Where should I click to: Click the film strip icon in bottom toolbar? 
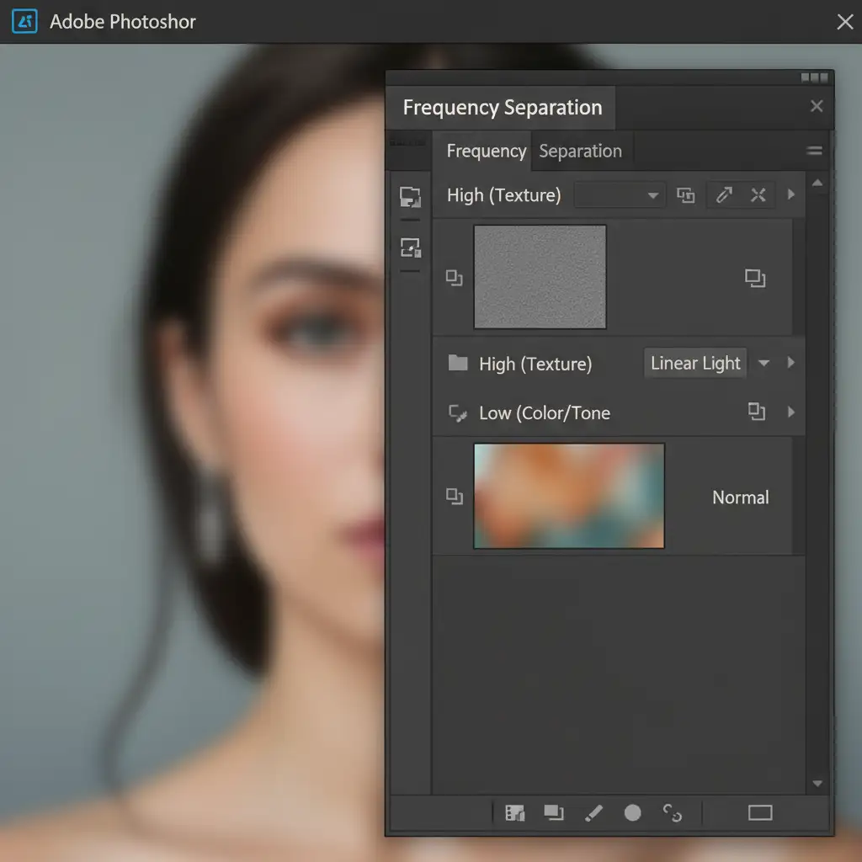514,812
